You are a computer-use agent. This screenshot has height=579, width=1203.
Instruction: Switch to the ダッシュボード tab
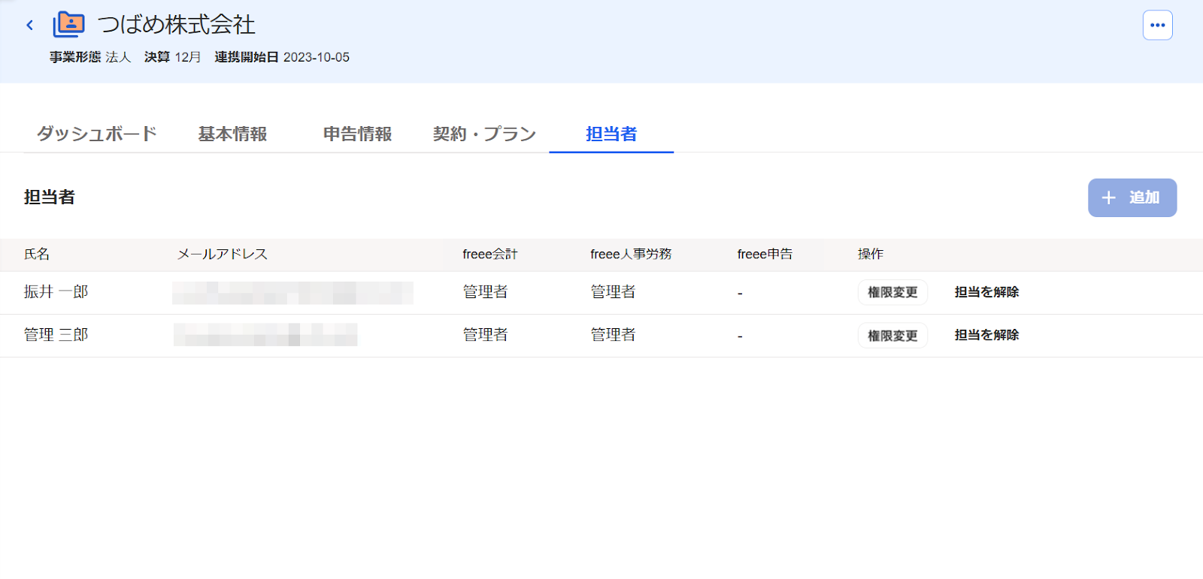point(97,134)
